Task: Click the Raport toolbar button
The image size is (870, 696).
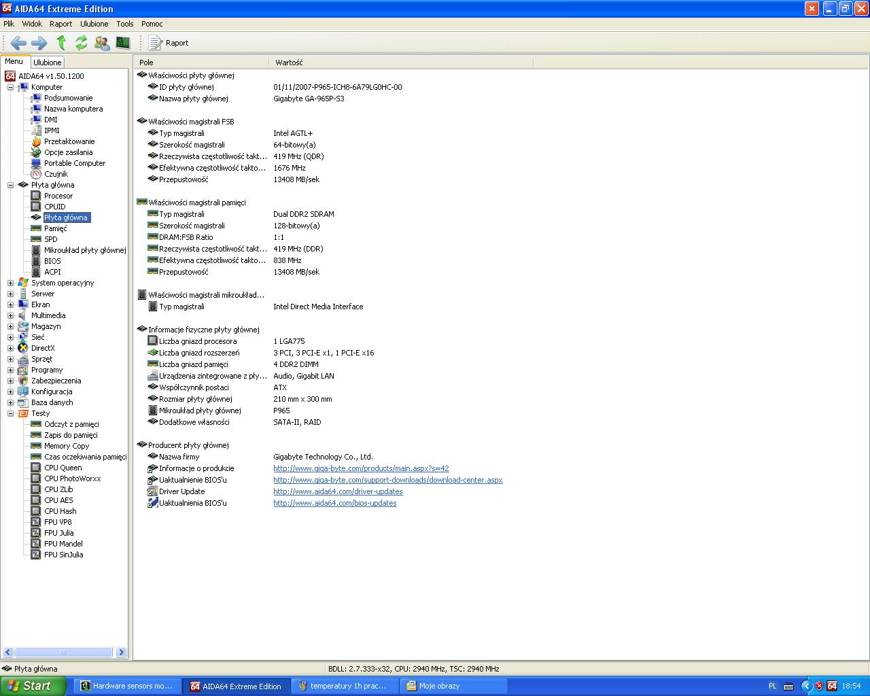Action: 169,43
